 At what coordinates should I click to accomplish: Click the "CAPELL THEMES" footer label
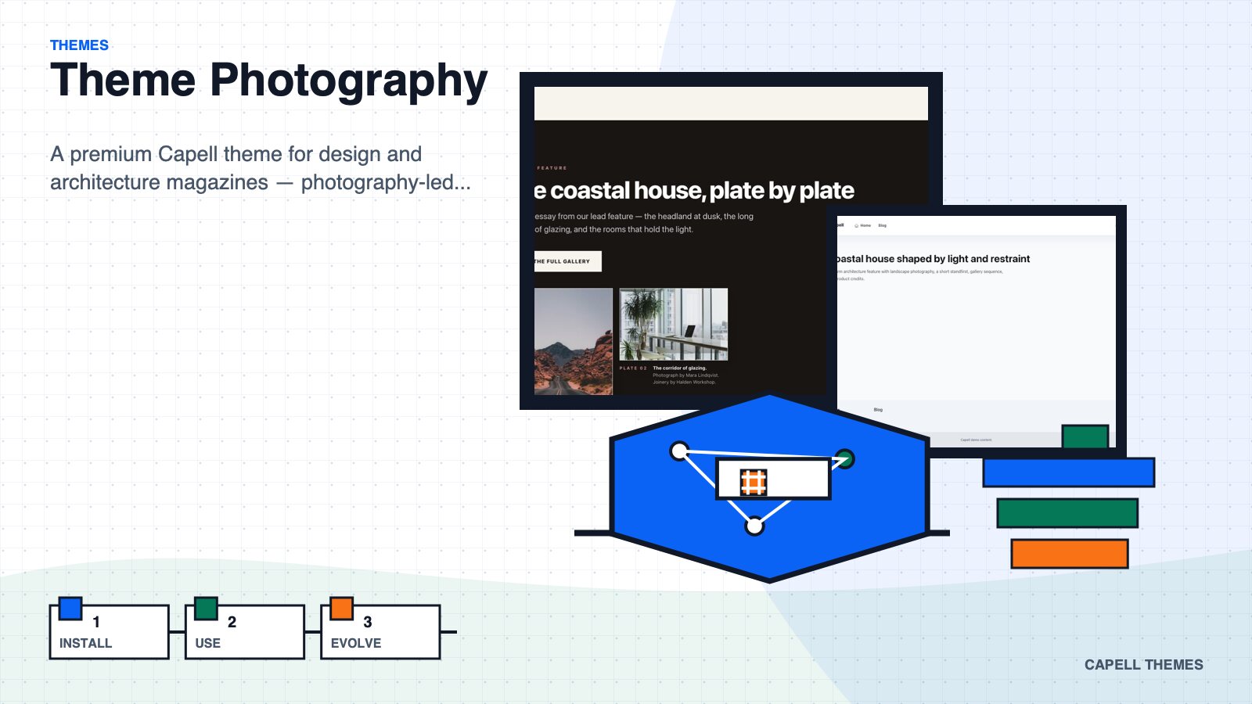pos(1143,665)
